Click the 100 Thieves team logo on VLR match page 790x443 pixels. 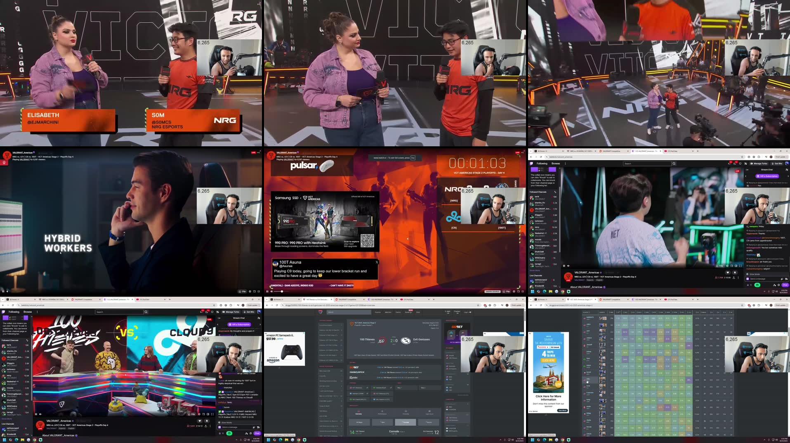(x=382, y=340)
